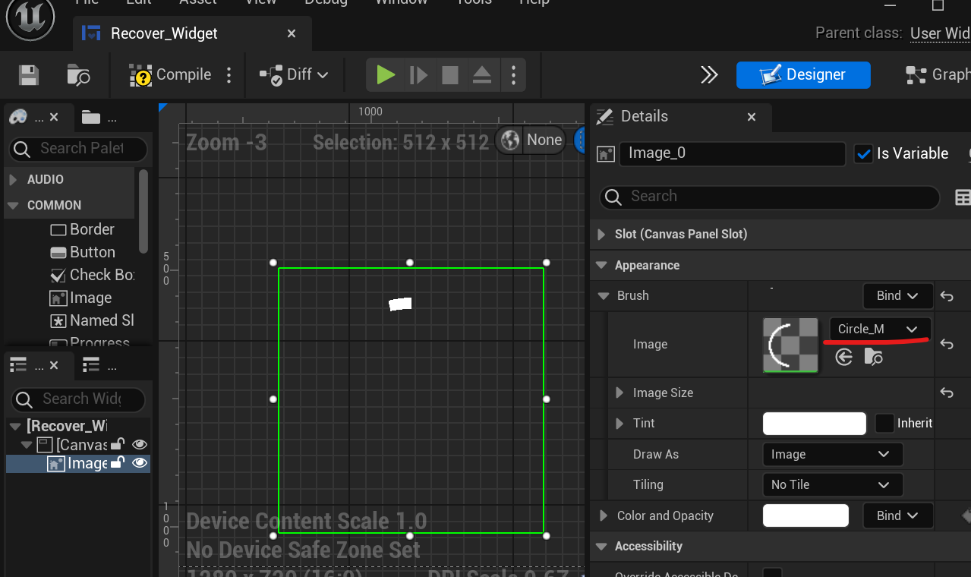Reset Image Size to default arrow
971x577 pixels.
(x=947, y=393)
